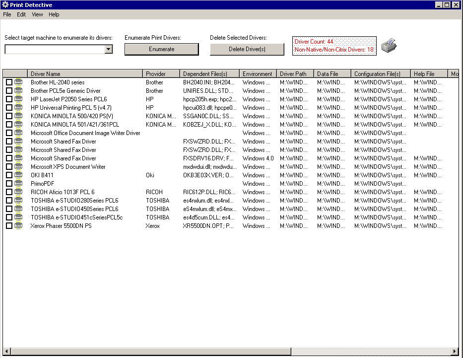
Task: Click the 'BH2040.INI; BH204...' dependent files cell
Action: pos(209,82)
